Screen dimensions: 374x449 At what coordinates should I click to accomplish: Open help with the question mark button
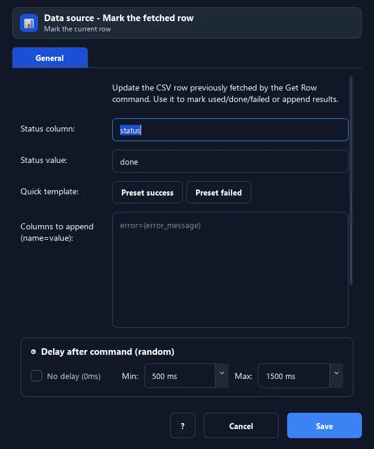tap(183, 425)
